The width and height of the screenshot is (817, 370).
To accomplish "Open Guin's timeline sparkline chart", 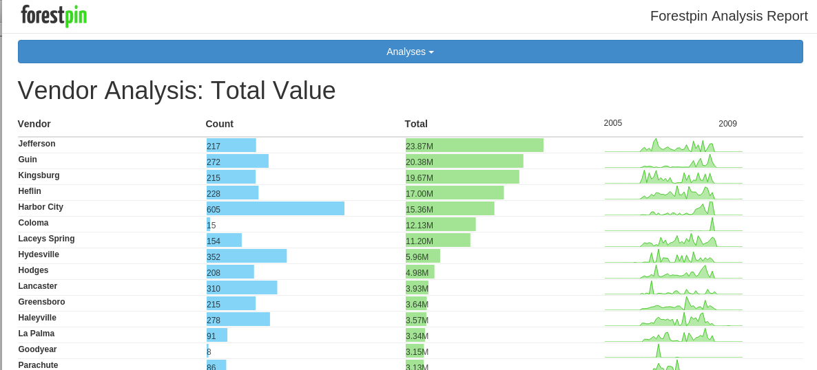I will click(673, 161).
